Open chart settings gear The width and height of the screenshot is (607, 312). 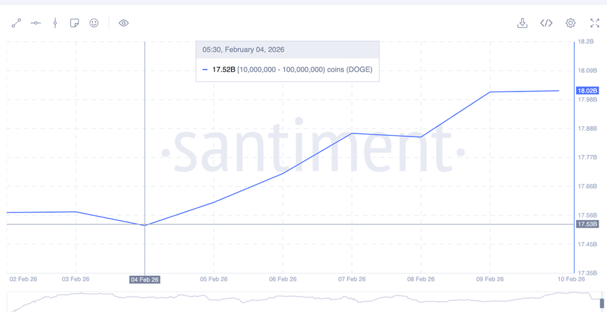point(570,23)
